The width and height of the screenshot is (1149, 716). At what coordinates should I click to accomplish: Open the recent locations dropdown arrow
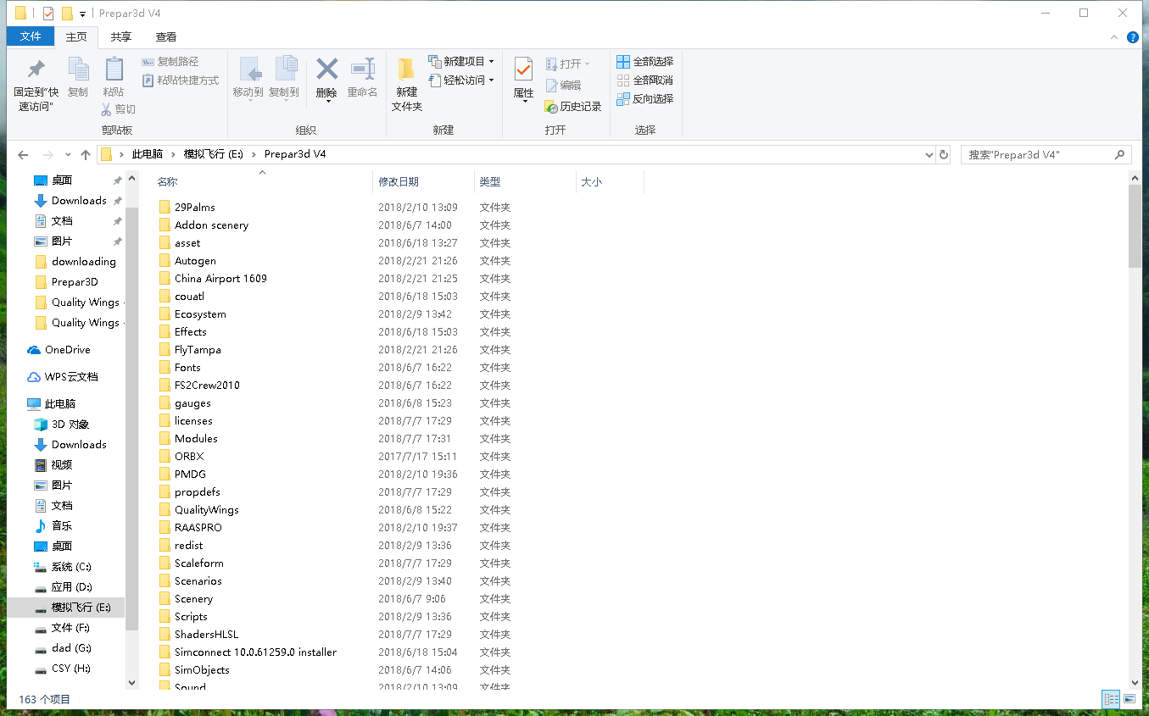[x=68, y=155]
